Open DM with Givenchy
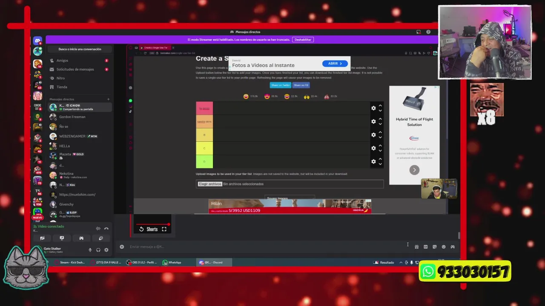Image resolution: width=545 pixels, height=306 pixels. click(x=79, y=204)
